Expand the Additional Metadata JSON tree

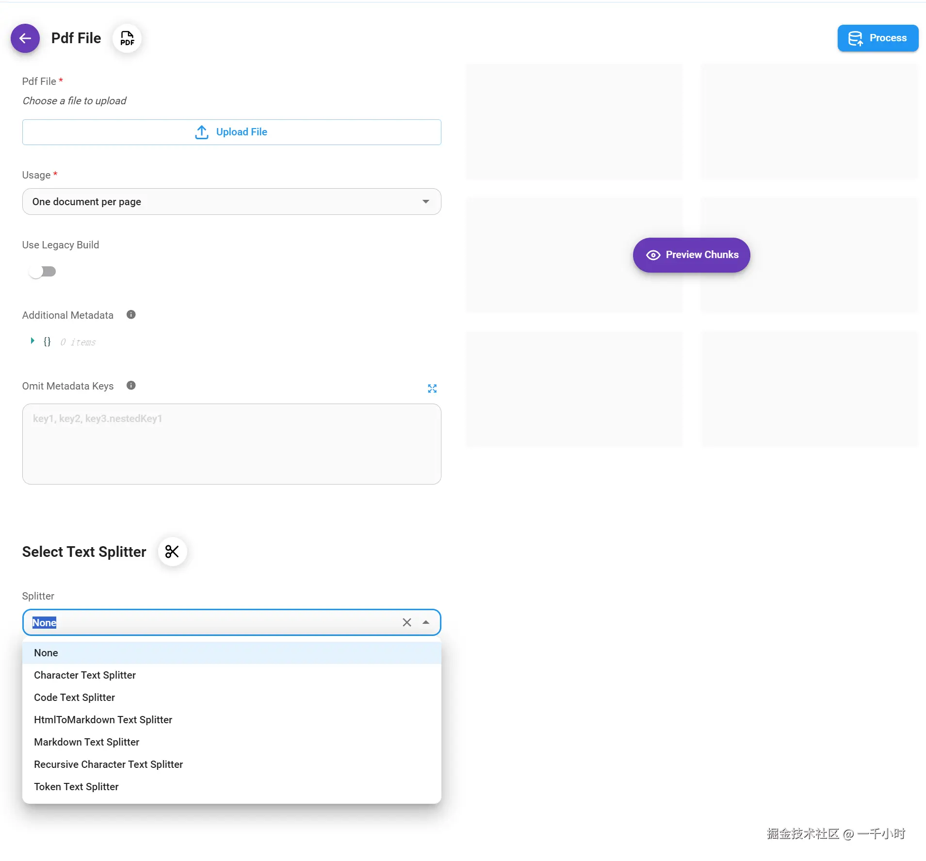32,341
